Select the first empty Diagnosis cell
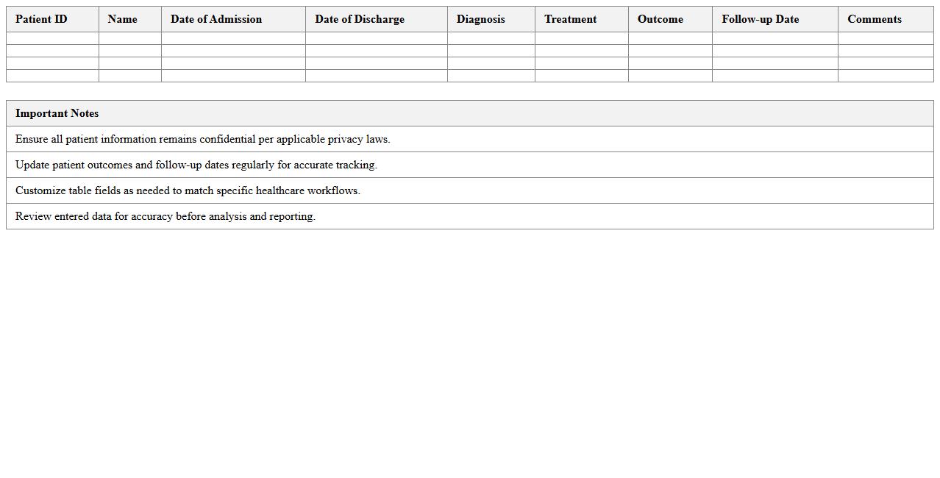Image resolution: width=940 pixels, height=478 pixels. coord(491,38)
